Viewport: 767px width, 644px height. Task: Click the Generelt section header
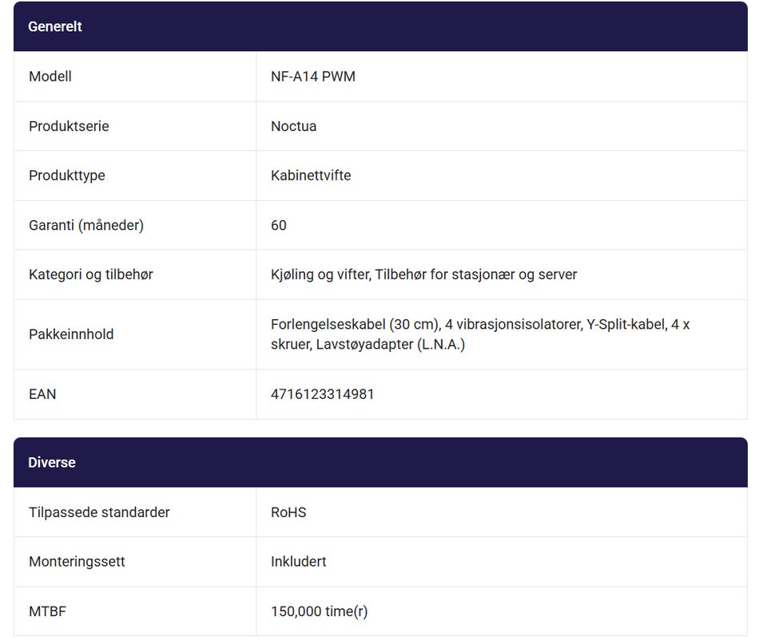[380, 26]
